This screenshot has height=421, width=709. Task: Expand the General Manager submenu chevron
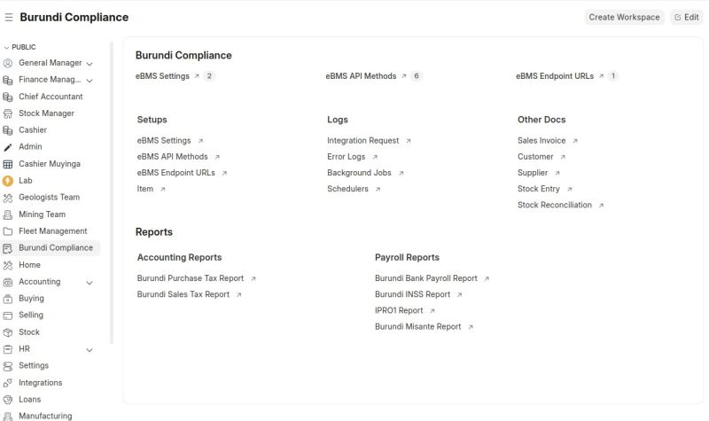tap(90, 64)
